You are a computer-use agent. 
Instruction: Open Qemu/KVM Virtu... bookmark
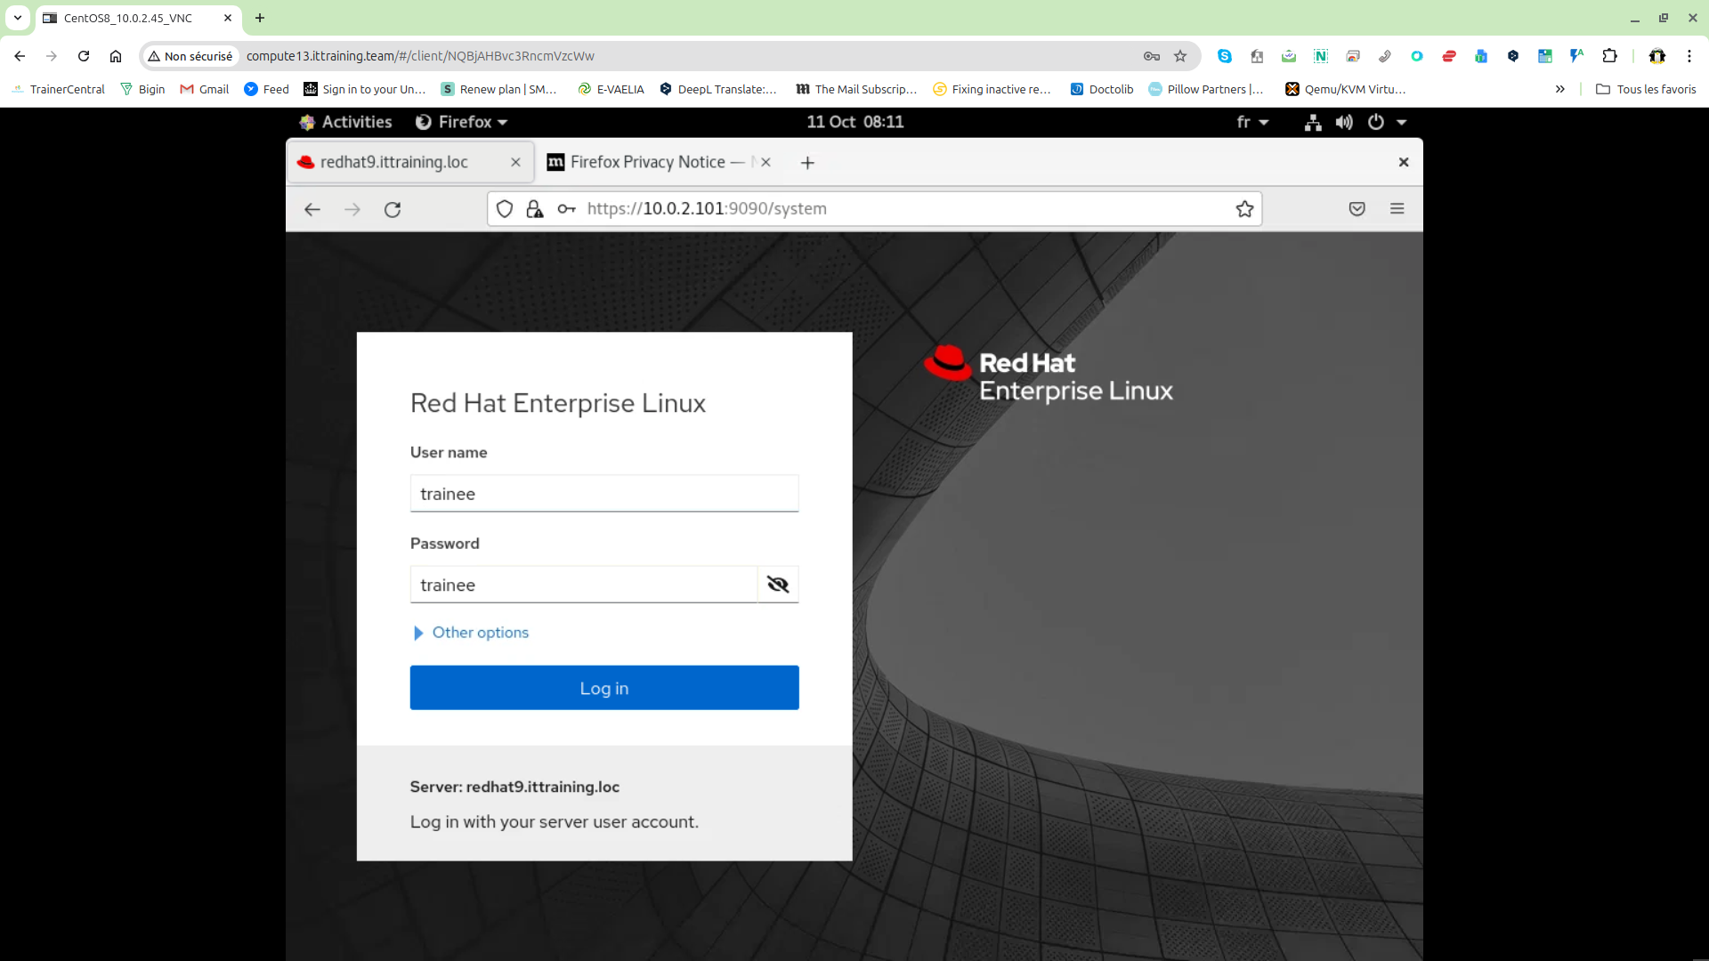(x=1346, y=89)
